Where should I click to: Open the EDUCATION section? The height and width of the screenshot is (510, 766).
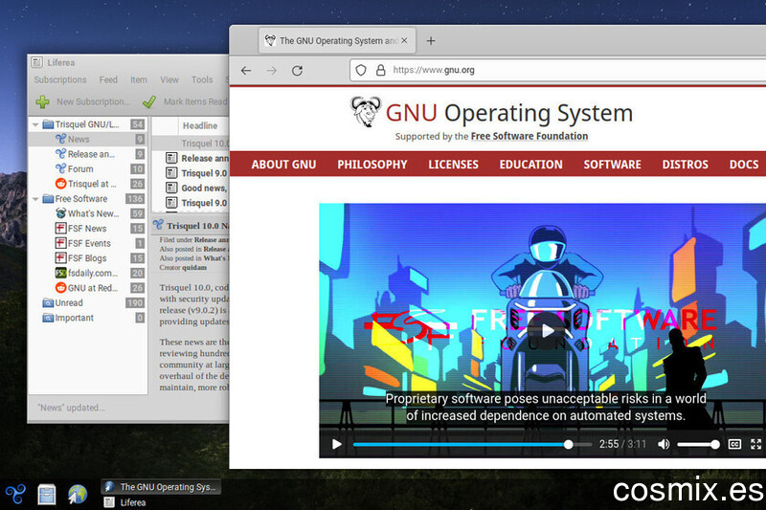tap(531, 165)
